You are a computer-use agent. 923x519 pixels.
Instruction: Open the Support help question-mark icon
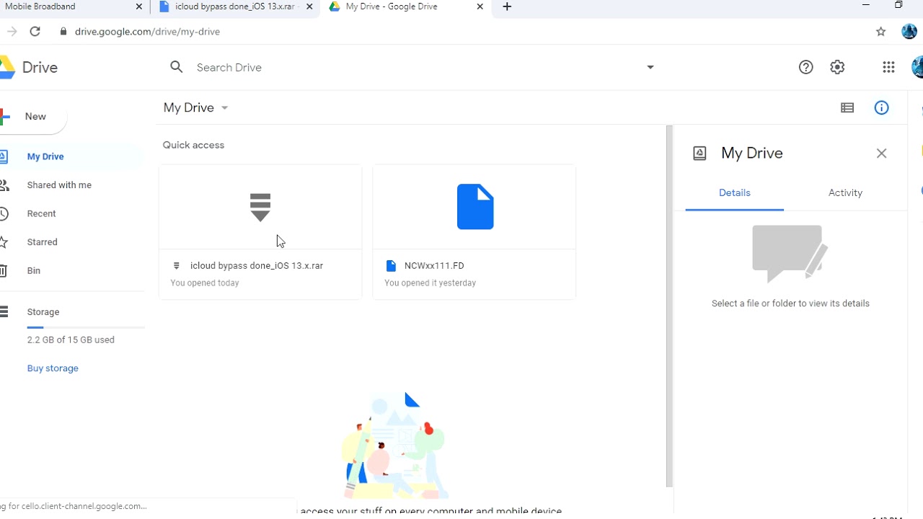click(x=806, y=67)
